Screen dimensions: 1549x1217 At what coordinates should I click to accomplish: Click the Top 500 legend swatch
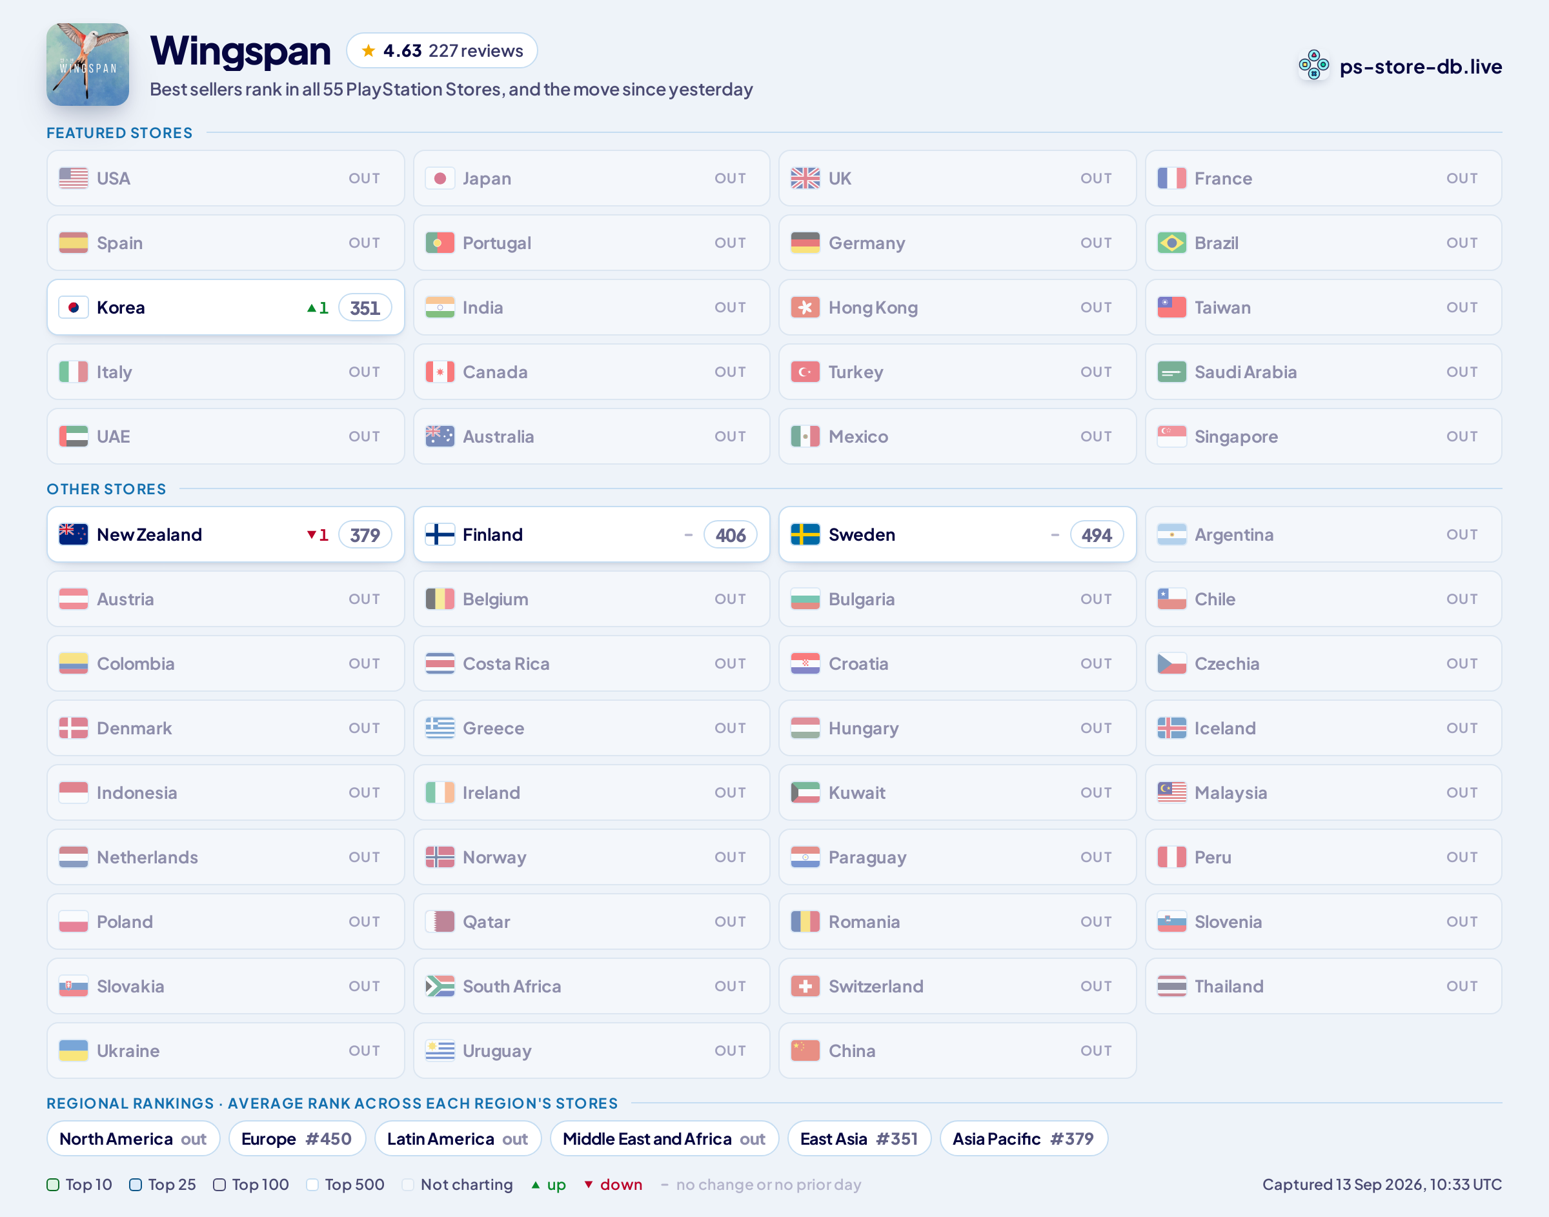point(312,1184)
